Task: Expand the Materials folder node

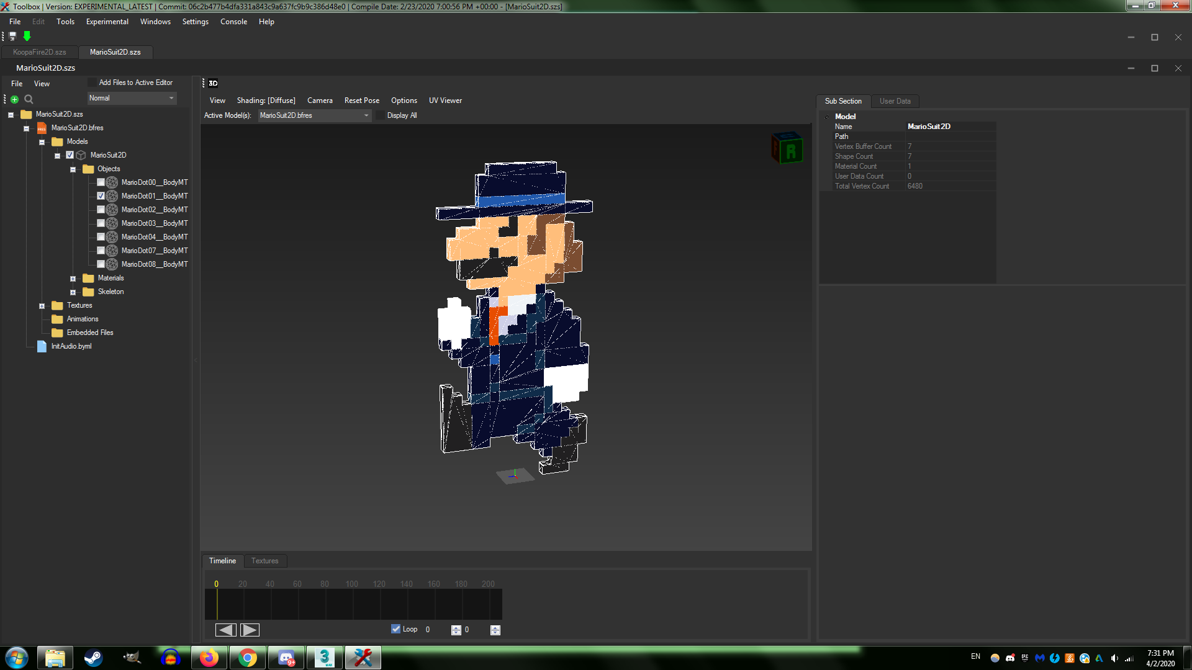Action: click(x=73, y=279)
